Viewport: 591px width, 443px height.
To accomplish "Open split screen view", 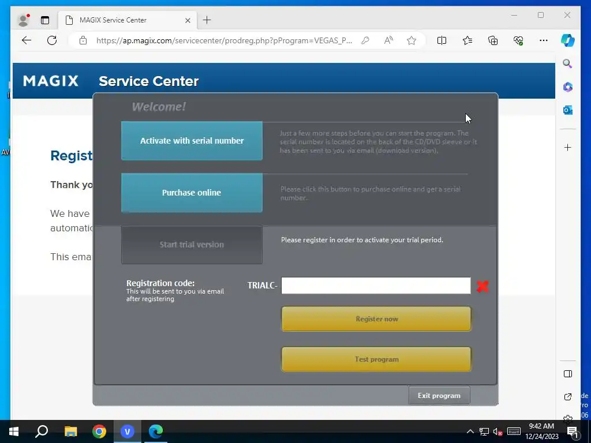I will point(442,40).
